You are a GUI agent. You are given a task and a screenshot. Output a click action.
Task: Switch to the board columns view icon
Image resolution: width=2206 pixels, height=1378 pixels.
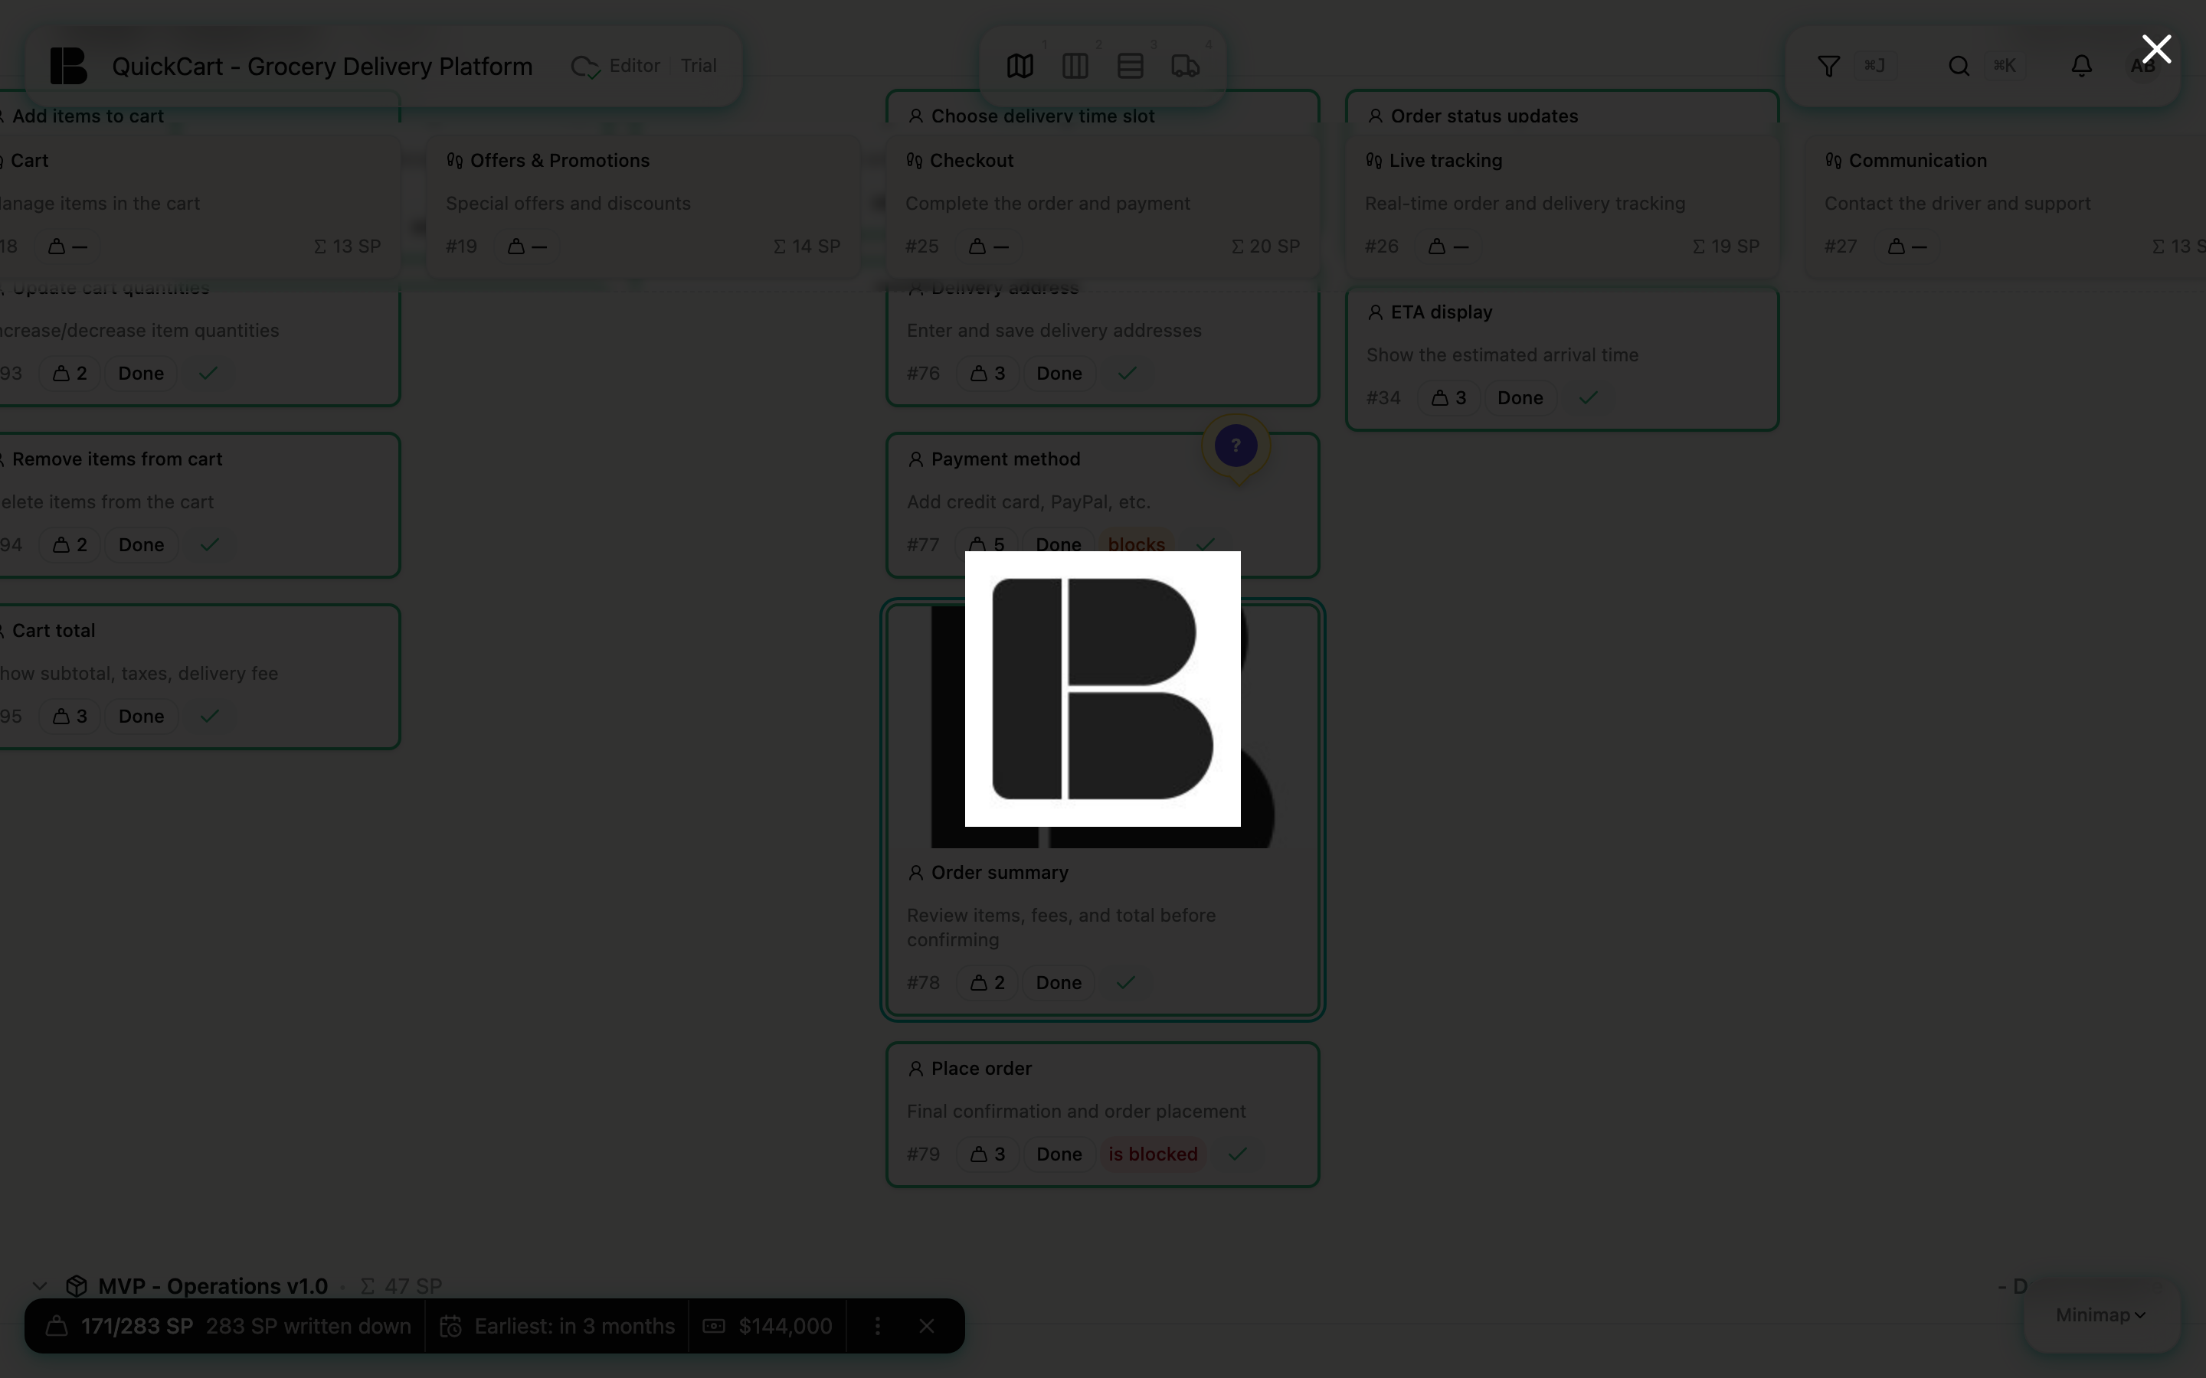tap(1075, 66)
